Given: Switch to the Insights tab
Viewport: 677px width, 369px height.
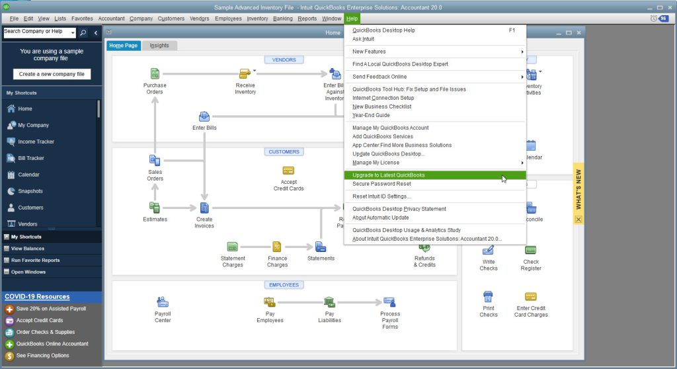Looking at the screenshot, I should point(159,46).
